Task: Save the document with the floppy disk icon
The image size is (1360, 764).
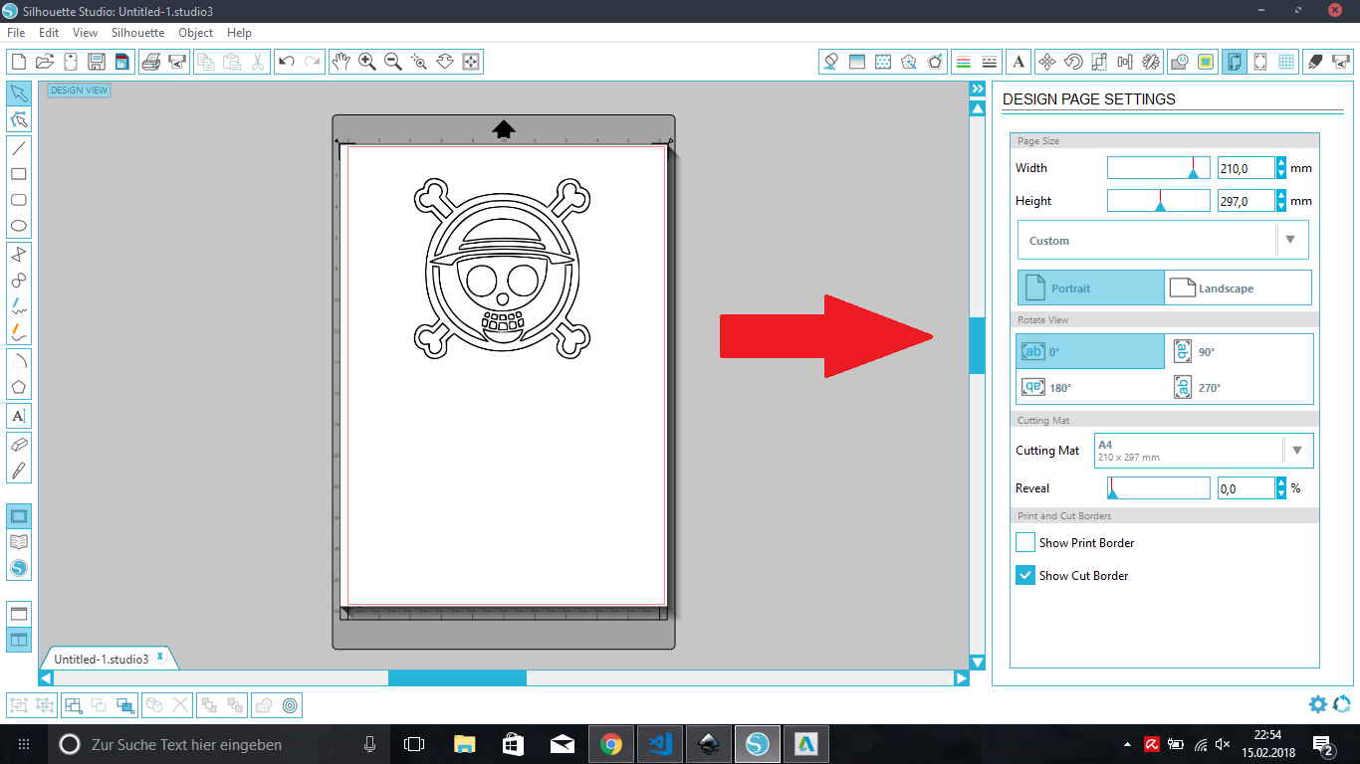Action: coord(97,62)
